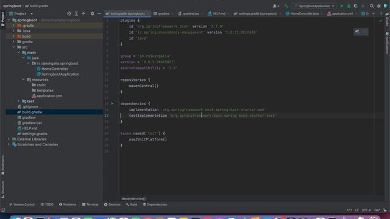Image resolution: width=390 pixels, height=219 pixels.
Task: Click Run with Coverage icon
Action: tap(356, 6)
